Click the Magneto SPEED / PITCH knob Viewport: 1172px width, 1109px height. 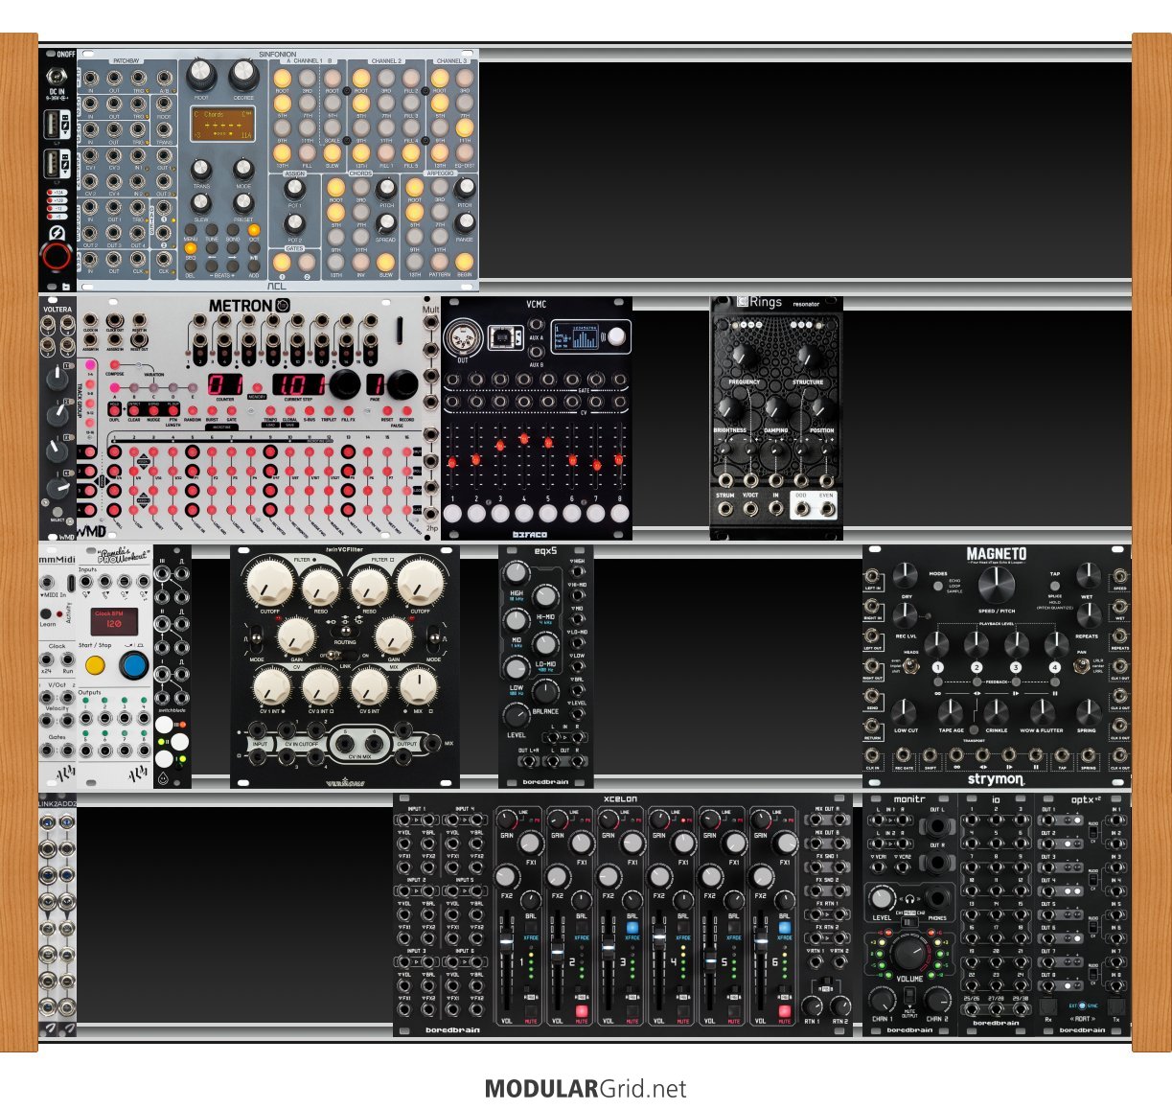click(996, 585)
